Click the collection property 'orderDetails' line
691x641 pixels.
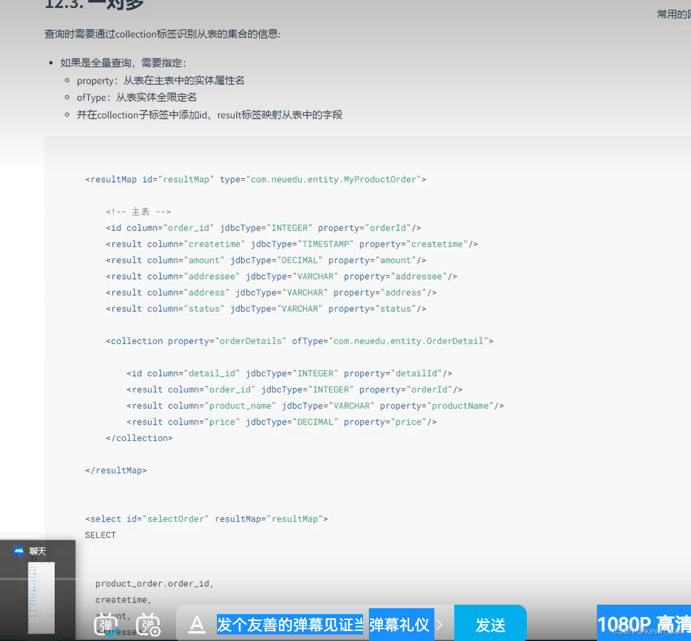[300, 341]
